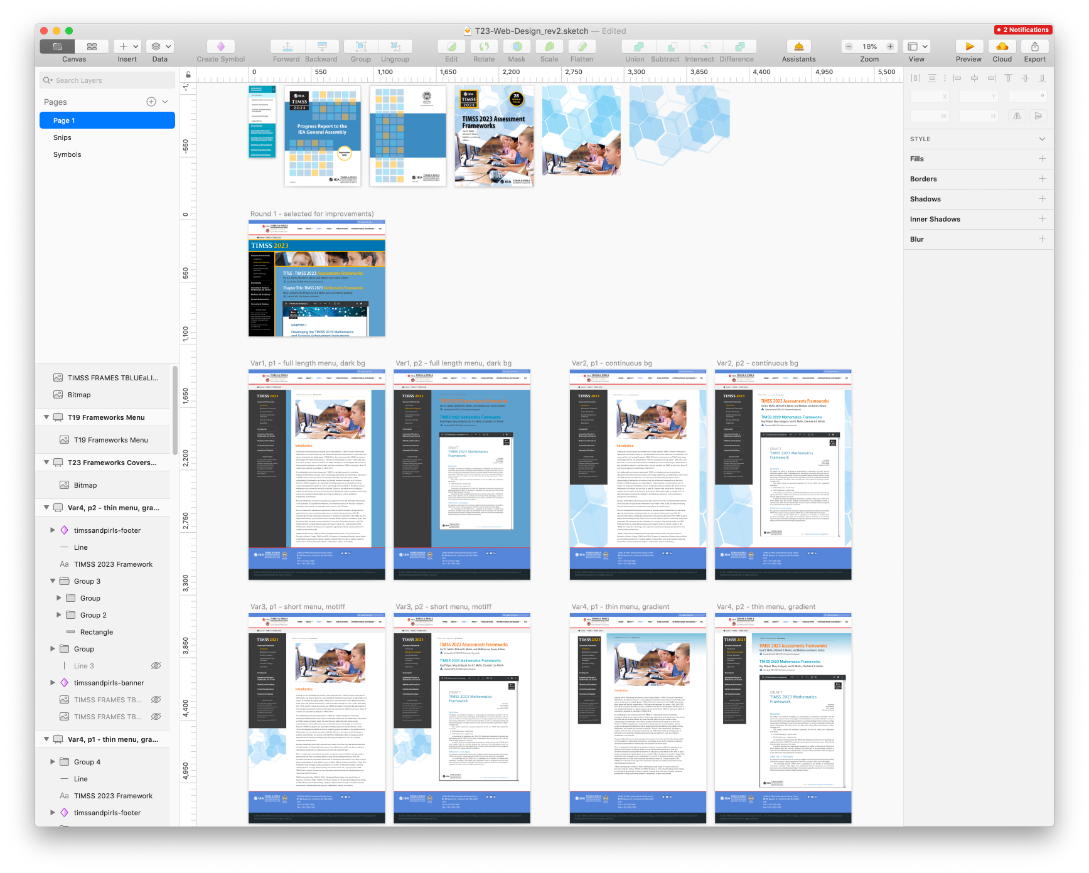Toggle the canvas ruler lock icon

tap(188, 75)
